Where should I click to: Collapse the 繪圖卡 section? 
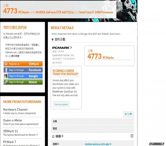tap(132, 136)
